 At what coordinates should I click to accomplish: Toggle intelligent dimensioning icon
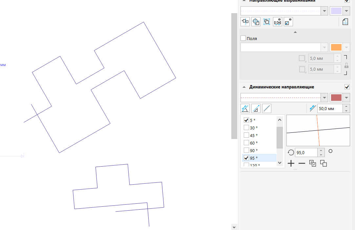click(x=288, y=22)
